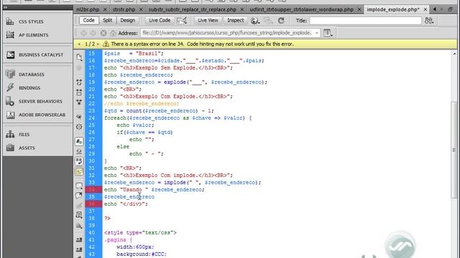Switch to Design view

point(128,21)
